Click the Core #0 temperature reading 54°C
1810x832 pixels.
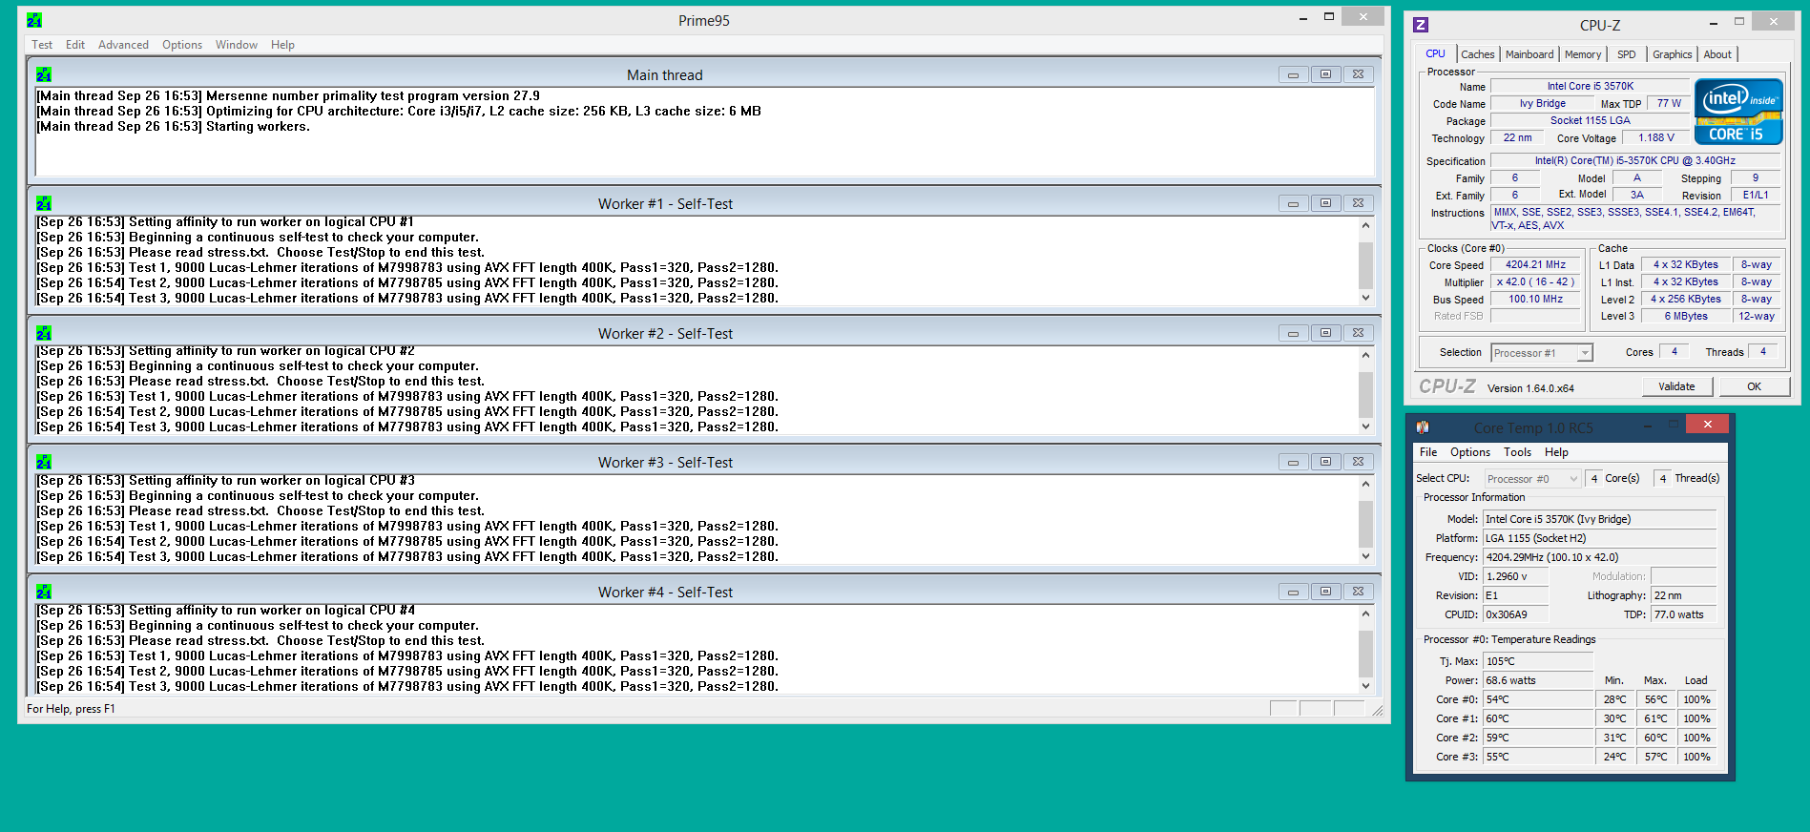1538,699
